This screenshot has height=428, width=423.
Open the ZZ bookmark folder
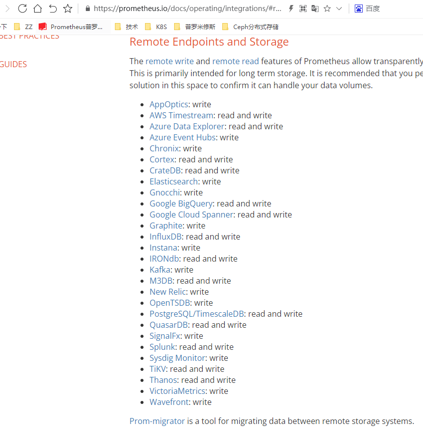[24, 27]
